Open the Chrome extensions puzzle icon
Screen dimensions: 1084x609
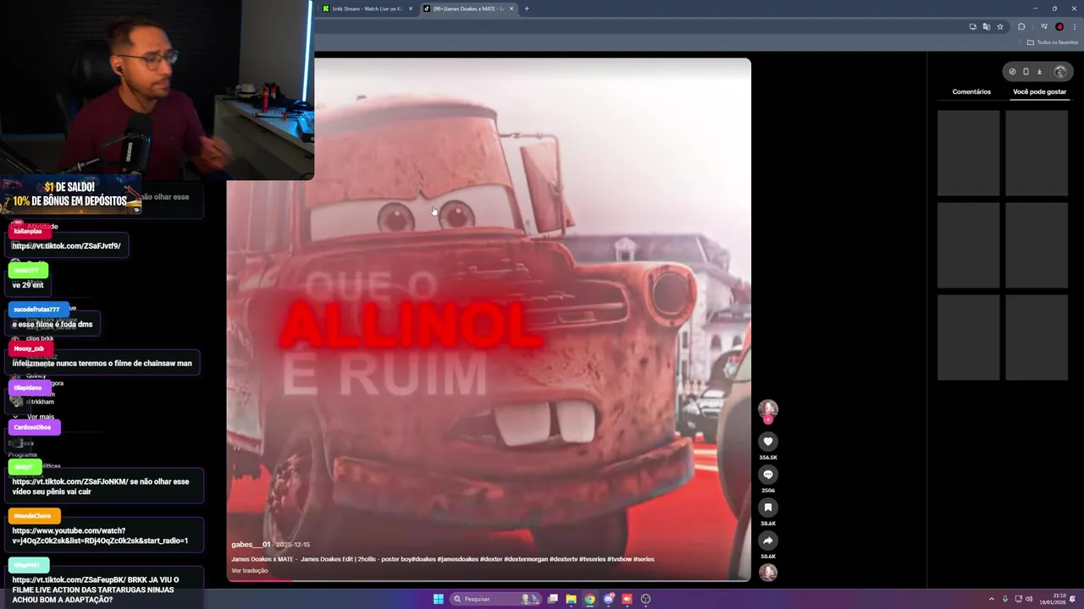(x=1021, y=26)
